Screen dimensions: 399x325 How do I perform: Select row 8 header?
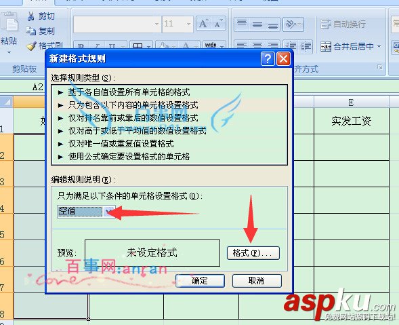point(6,306)
